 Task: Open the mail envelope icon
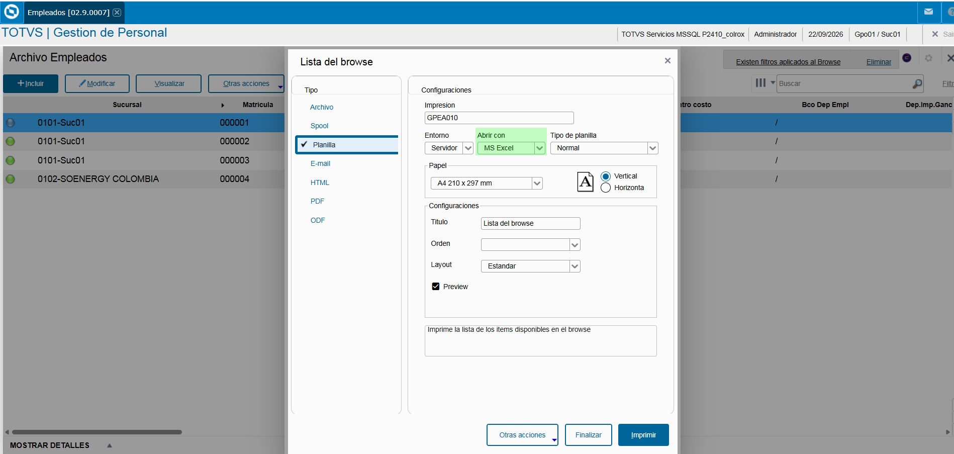tap(928, 12)
